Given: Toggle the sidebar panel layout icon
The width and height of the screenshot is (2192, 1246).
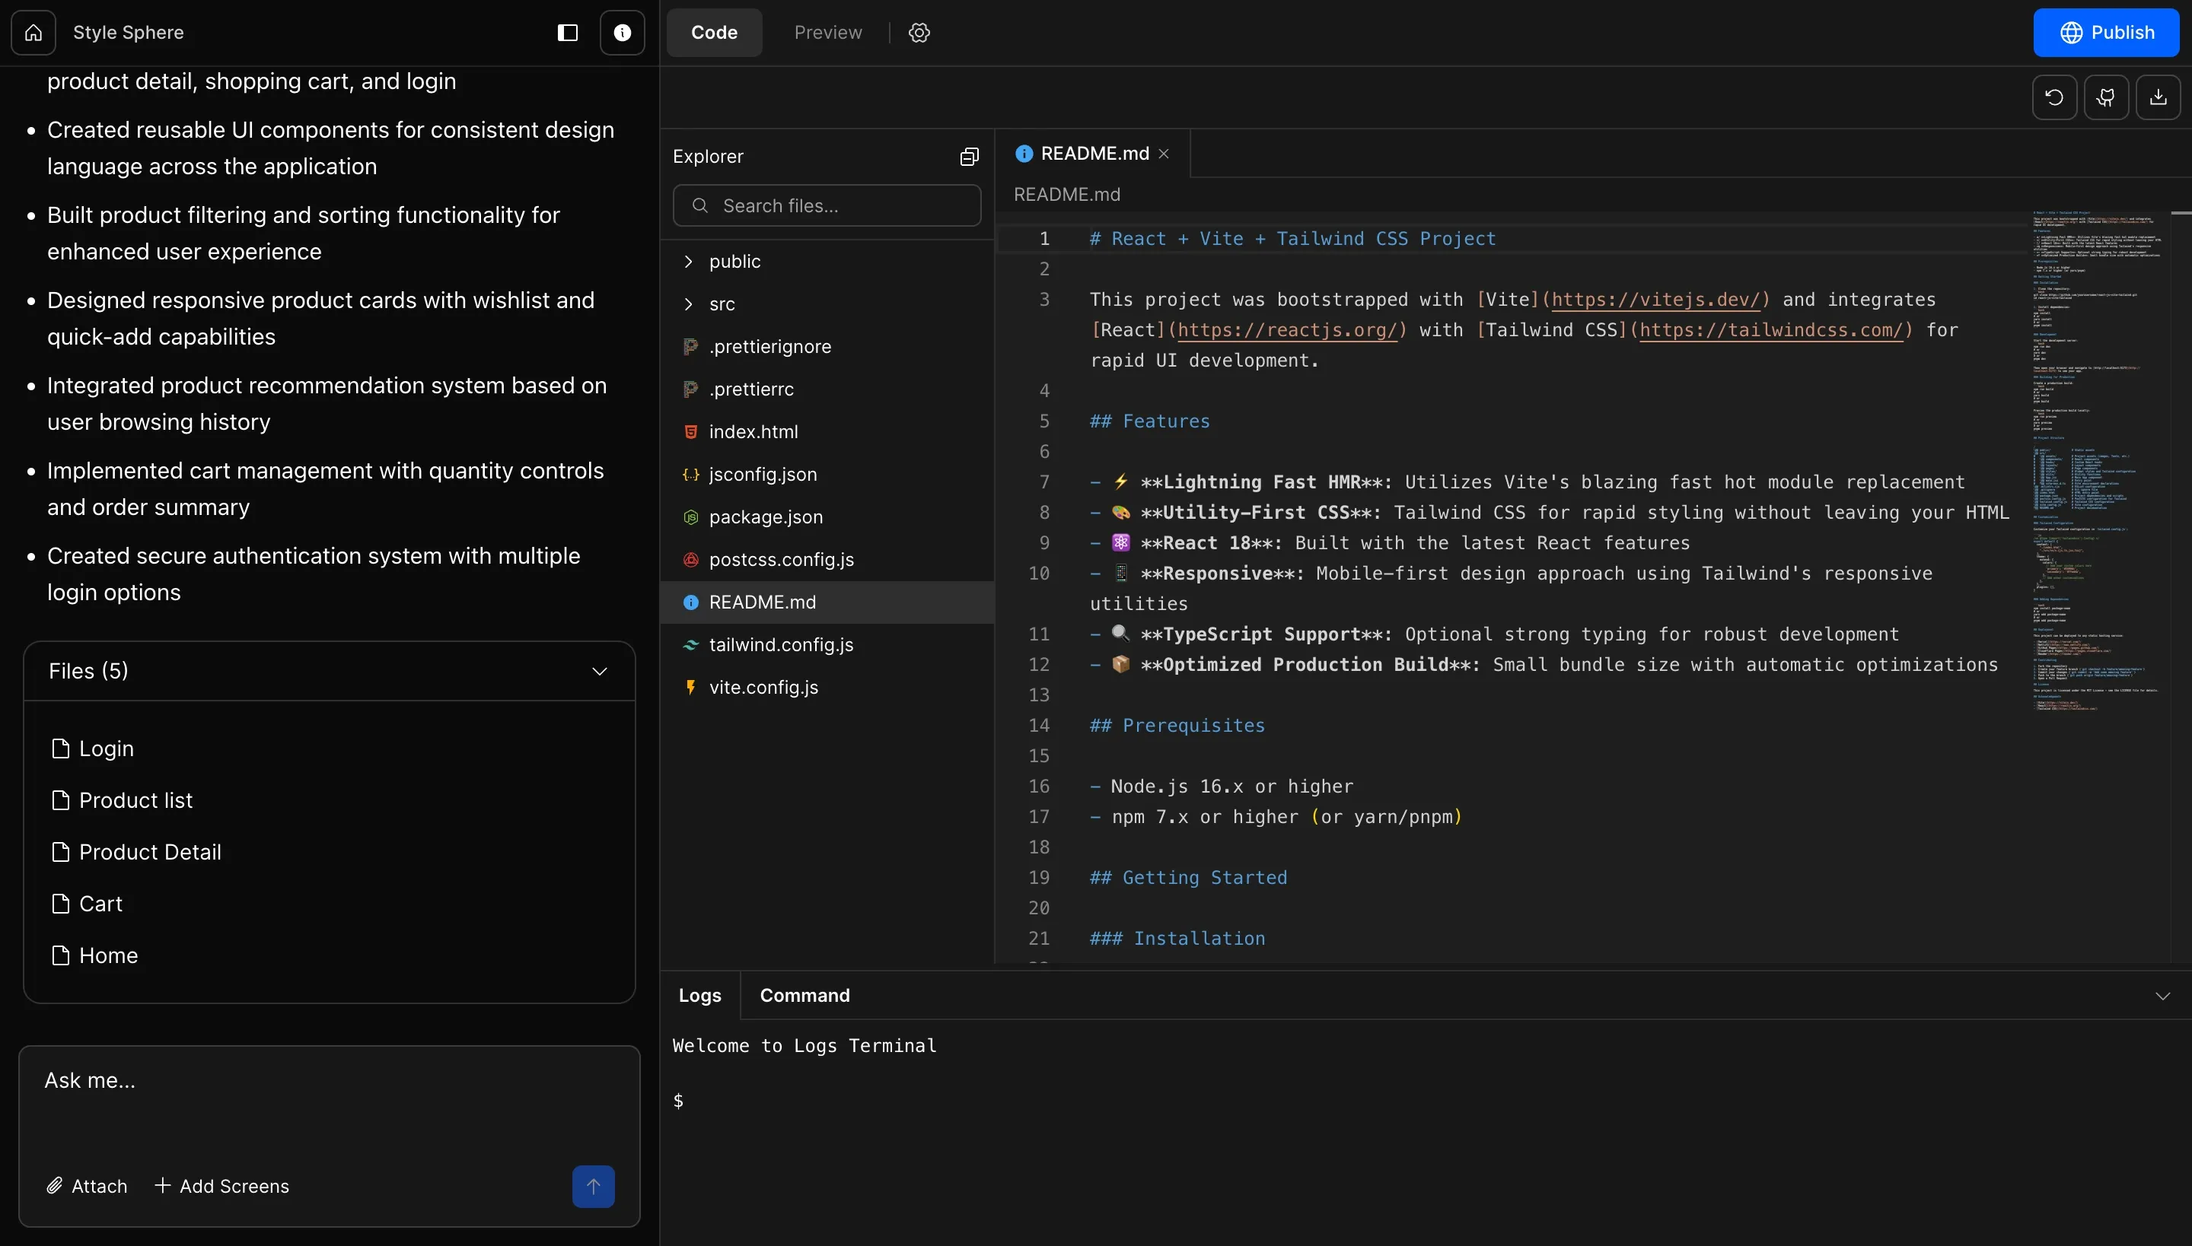Looking at the screenshot, I should [568, 33].
